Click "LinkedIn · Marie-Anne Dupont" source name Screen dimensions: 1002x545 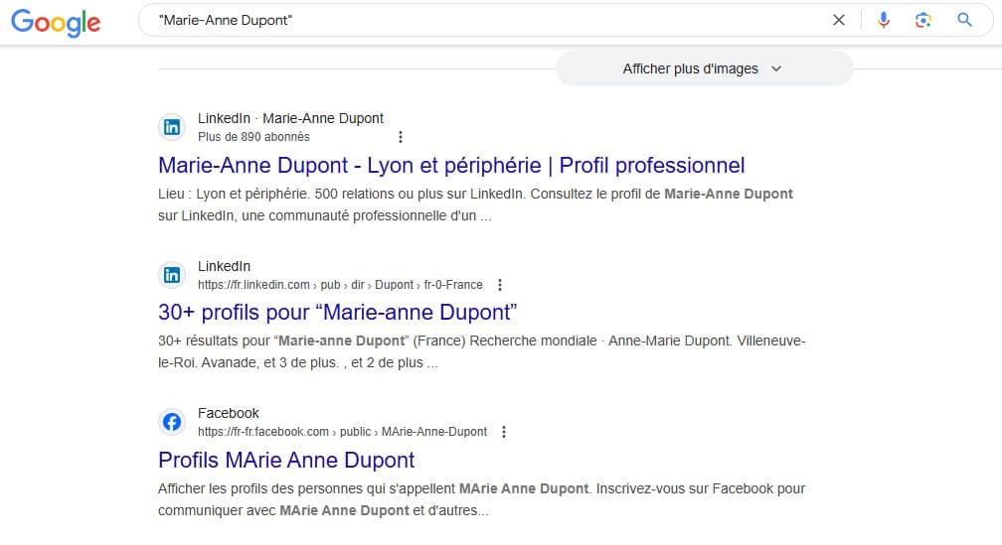click(x=290, y=118)
